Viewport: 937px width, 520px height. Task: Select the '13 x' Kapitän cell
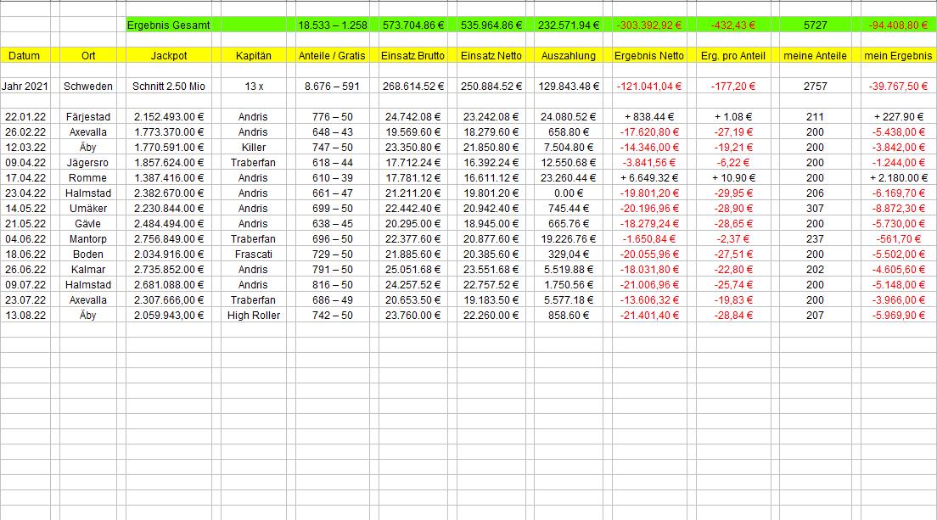point(254,86)
